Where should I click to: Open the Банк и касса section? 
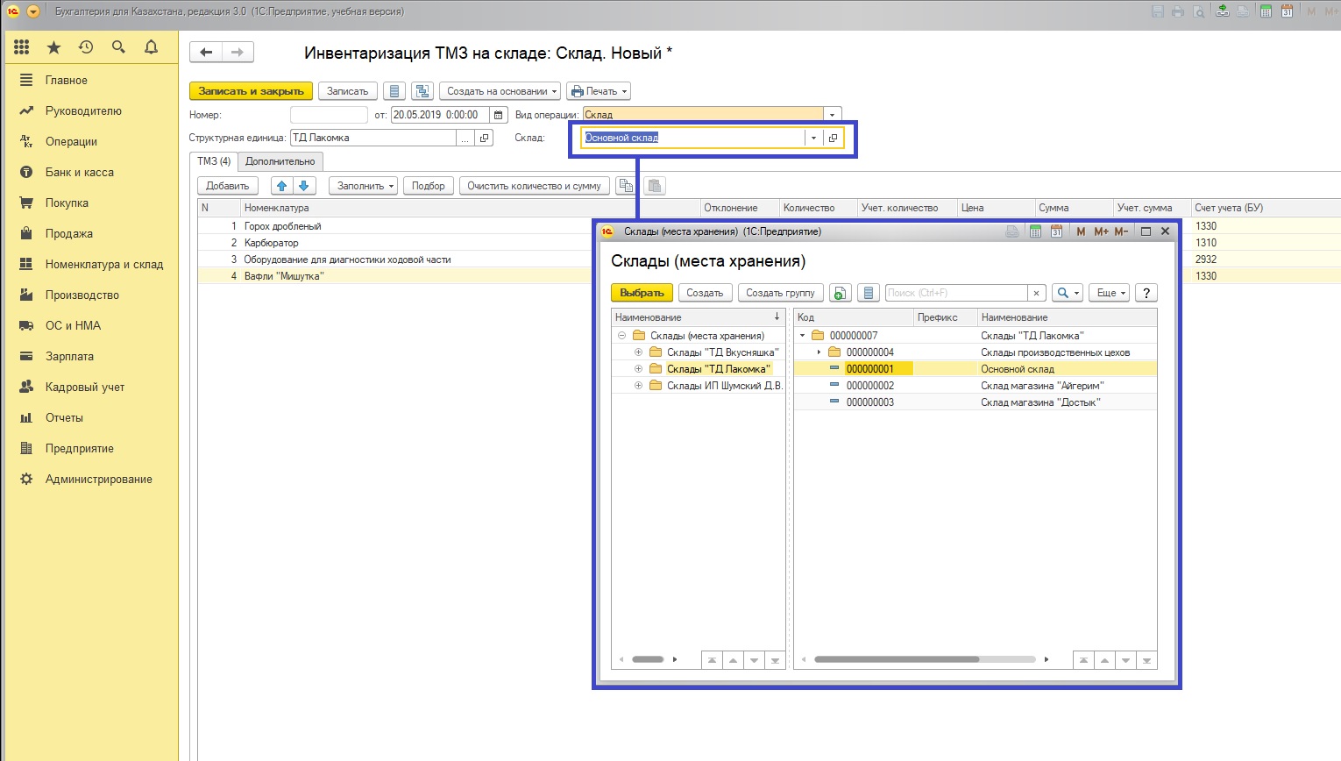coord(80,172)
